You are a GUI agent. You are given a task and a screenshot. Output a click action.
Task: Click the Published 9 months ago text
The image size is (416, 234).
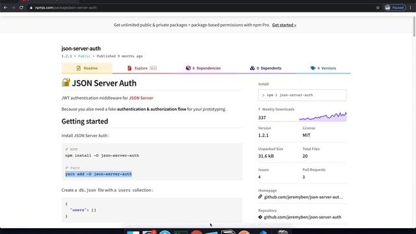[120, 57]
